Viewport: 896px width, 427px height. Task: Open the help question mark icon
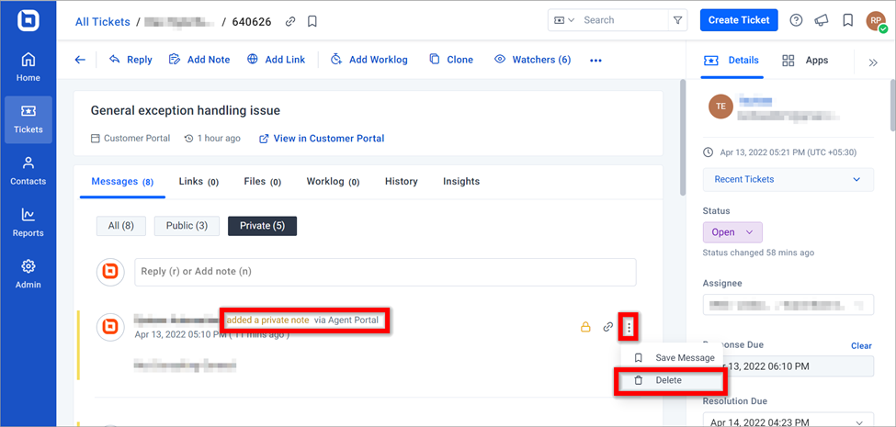[x=796, y=20]
